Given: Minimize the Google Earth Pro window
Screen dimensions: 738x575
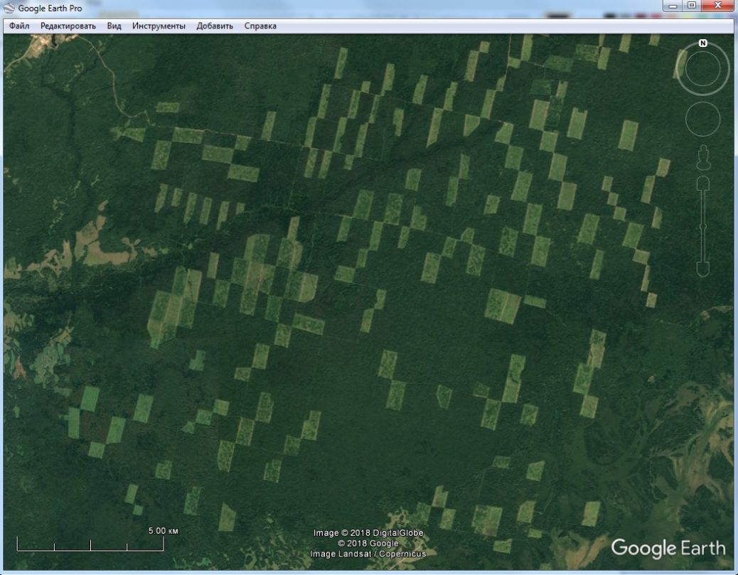Looking at the screenshot, I should (x=672, y=6).
